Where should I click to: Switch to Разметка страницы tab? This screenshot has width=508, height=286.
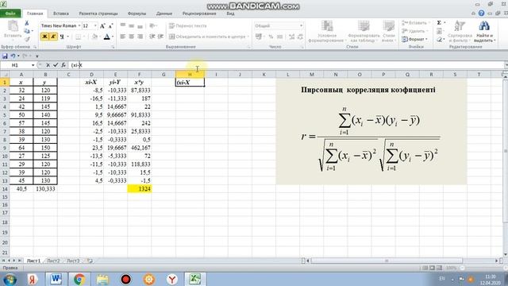coord(98,14)
